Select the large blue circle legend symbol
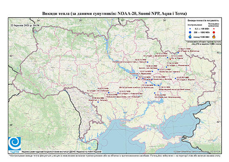The image size is (229, 162). (x=190, y=32)
